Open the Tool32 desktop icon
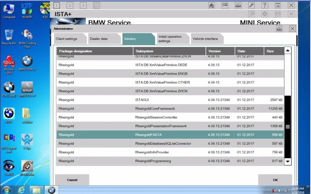 click(x=9, y=168)
